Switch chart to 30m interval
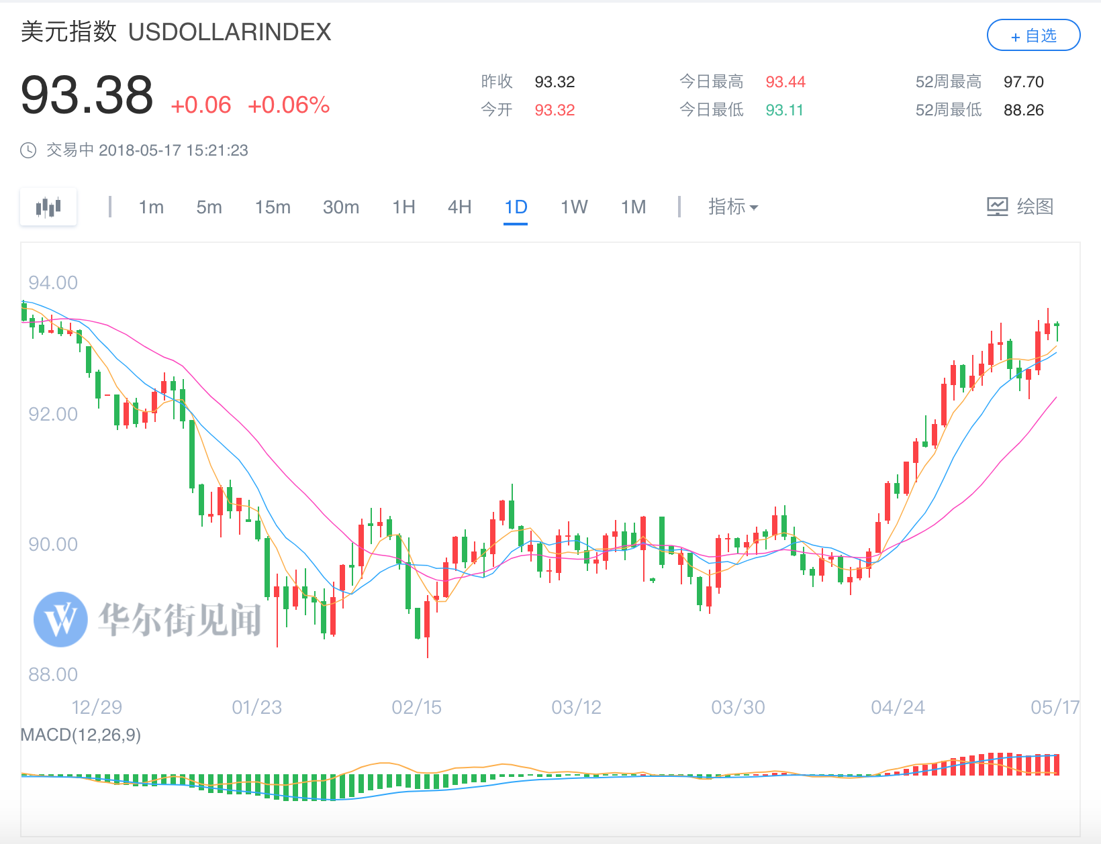 point(341,207)
